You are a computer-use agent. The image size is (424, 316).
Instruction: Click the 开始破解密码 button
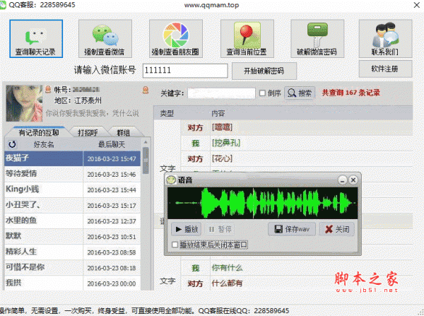(264, 71)
